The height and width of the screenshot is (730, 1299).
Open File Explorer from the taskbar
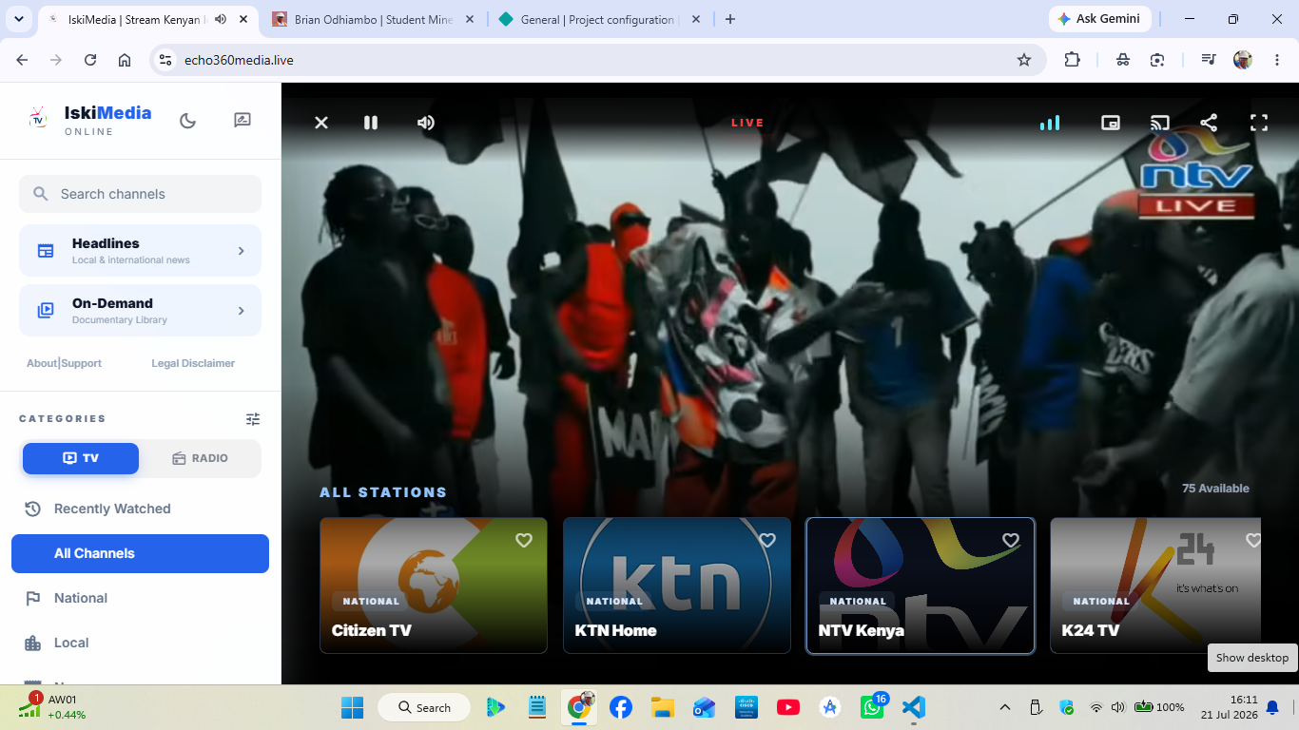click(663, 707)
